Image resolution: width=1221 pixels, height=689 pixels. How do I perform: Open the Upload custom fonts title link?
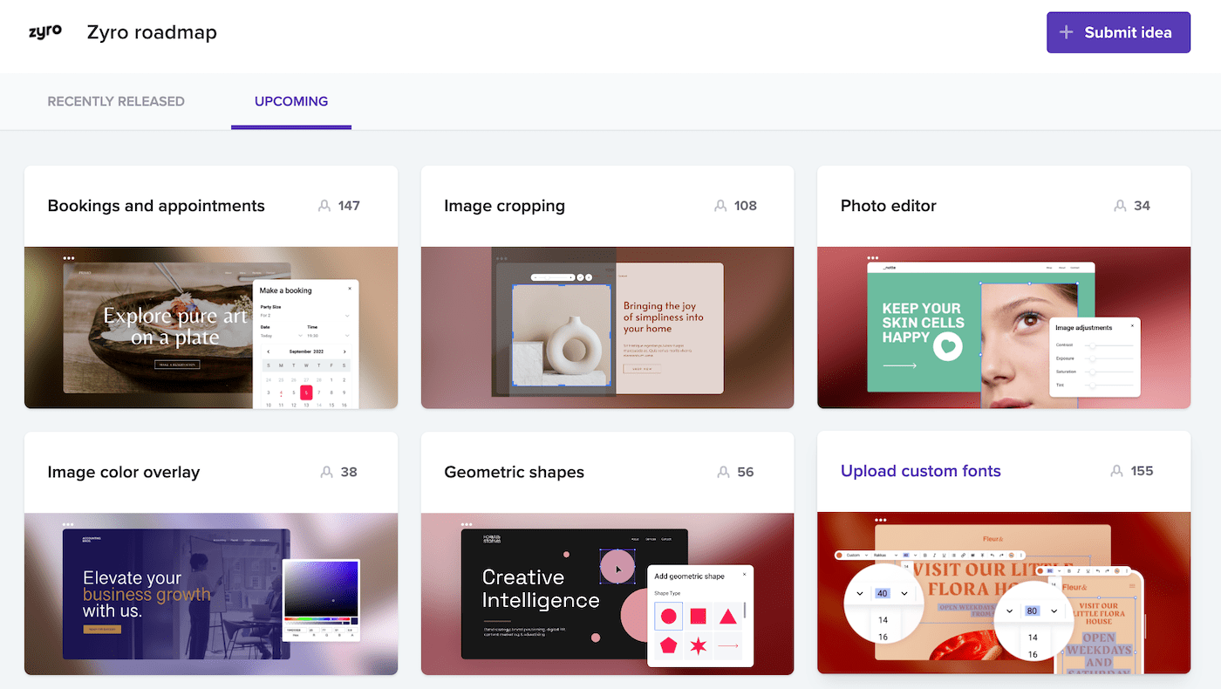(920, 471)
